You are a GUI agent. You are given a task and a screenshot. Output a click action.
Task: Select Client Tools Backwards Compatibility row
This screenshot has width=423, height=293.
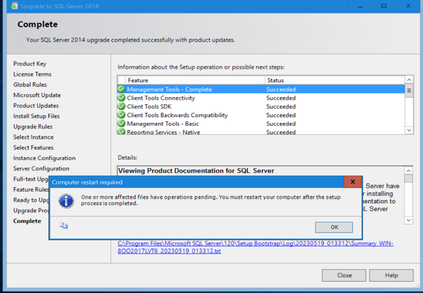pyautogui.click(x=261, y=115)
